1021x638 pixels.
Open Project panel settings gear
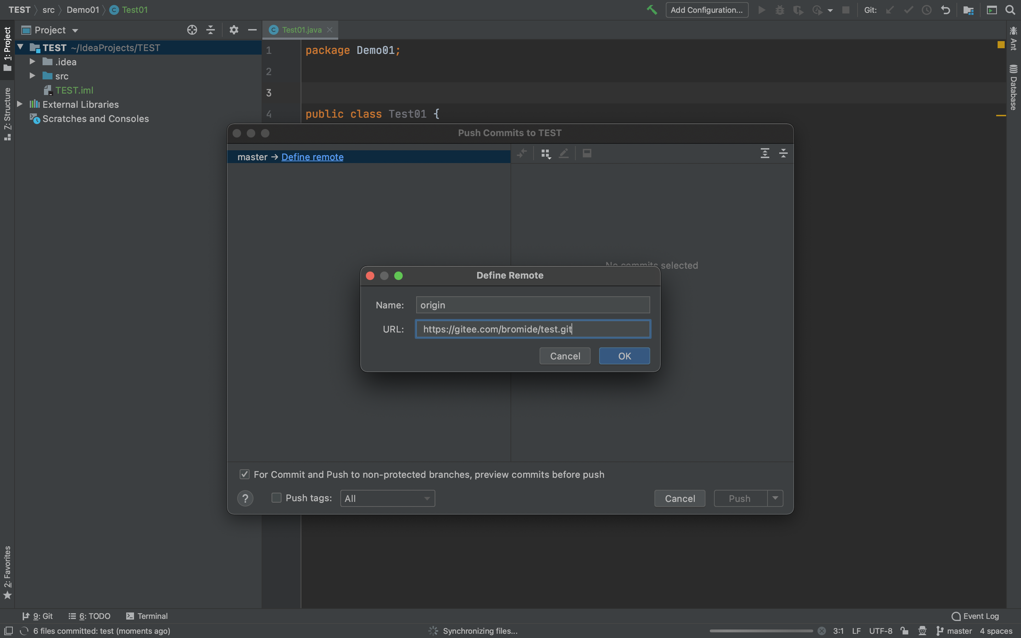tap(234, 30)
